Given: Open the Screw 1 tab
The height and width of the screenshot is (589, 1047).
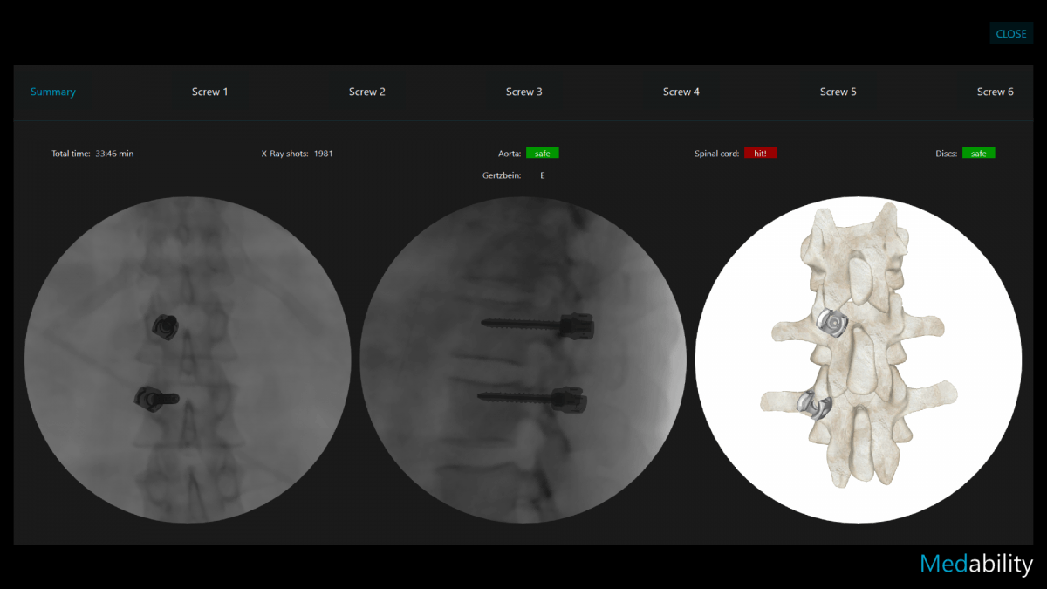Looking at the screenshot, I should coord(210,92).
